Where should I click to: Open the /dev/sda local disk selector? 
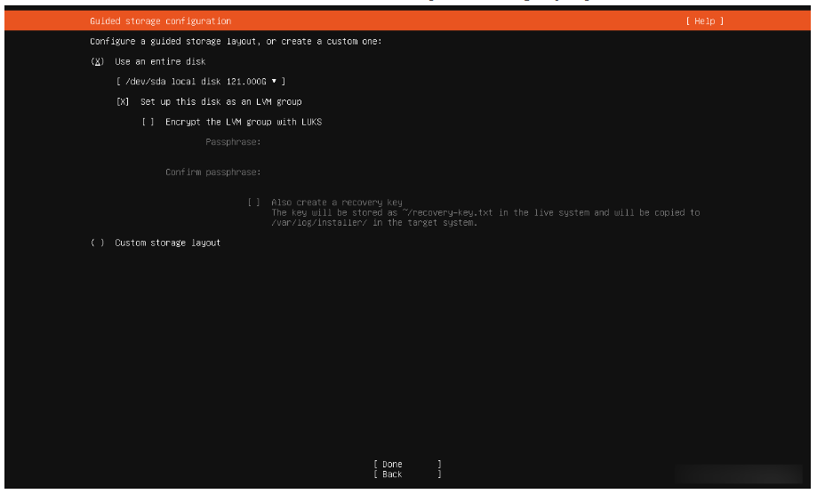coord(201,81)
